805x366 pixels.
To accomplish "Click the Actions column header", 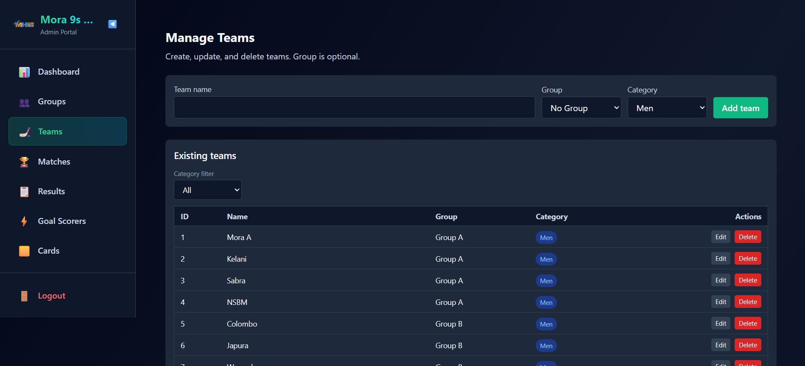I will (x=748, y=217).
